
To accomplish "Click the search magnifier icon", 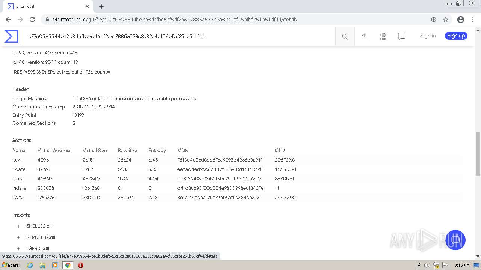I will (x=345, y=36).
